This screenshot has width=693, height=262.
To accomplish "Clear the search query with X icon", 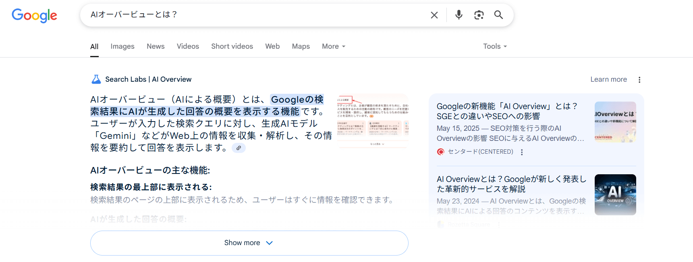I will 434,15.
